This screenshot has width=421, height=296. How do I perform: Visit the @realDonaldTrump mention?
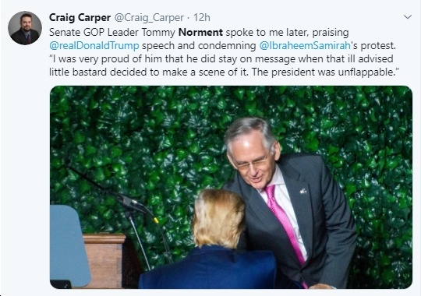click(x=94, y=45)
